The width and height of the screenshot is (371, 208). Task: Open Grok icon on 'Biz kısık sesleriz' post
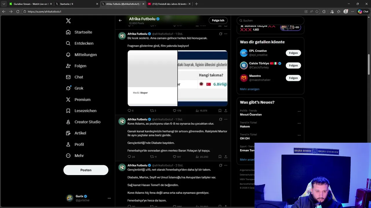[x=221, y=34]
